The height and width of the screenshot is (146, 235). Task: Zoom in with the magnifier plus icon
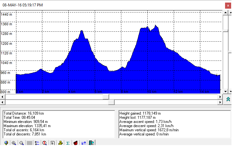[x=14, y=143]
